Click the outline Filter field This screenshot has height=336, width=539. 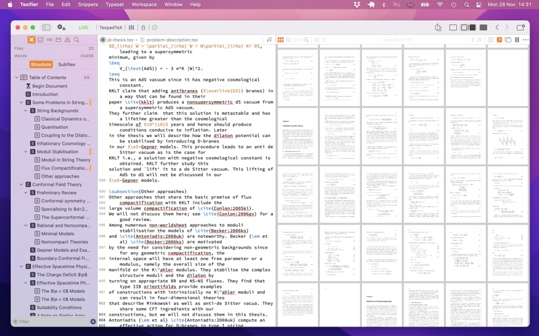[x=50, y=322]
